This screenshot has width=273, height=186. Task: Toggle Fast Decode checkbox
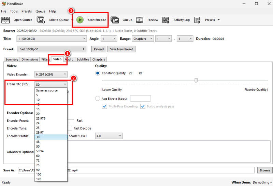pyautogui.click(x=70, y=129)
